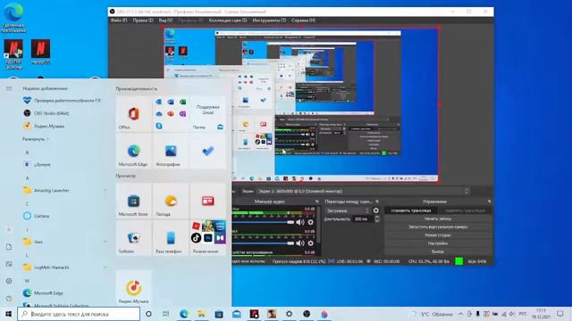Open the red News tile
The width and height of the screenshot is (572, 321).
tap(208, 201)
